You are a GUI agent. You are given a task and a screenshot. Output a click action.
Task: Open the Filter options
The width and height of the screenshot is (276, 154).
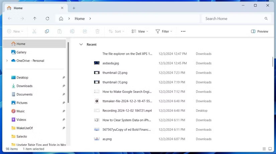pyautogui.click(x=164, y=31)
